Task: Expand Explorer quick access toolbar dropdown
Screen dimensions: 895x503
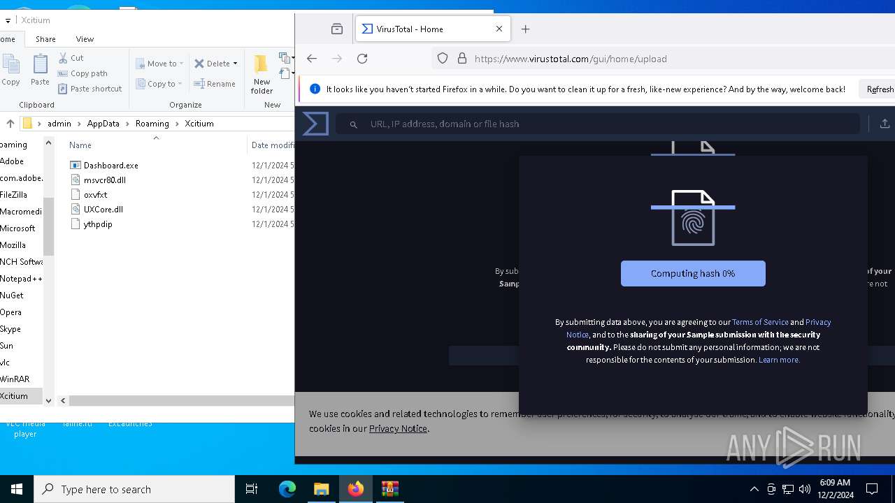Action: pyautogui.click(x=8, y=20)
